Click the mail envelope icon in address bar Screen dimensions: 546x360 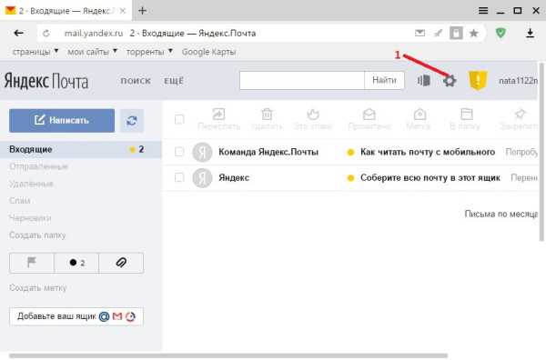pyautogui.click(x=420, y=33)
